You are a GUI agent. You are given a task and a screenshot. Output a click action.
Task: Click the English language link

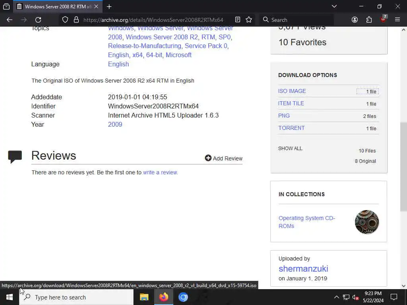click(x=118, y=64)
